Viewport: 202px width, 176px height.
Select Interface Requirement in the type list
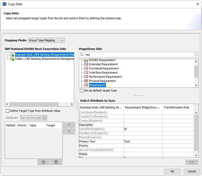point(103,73)
